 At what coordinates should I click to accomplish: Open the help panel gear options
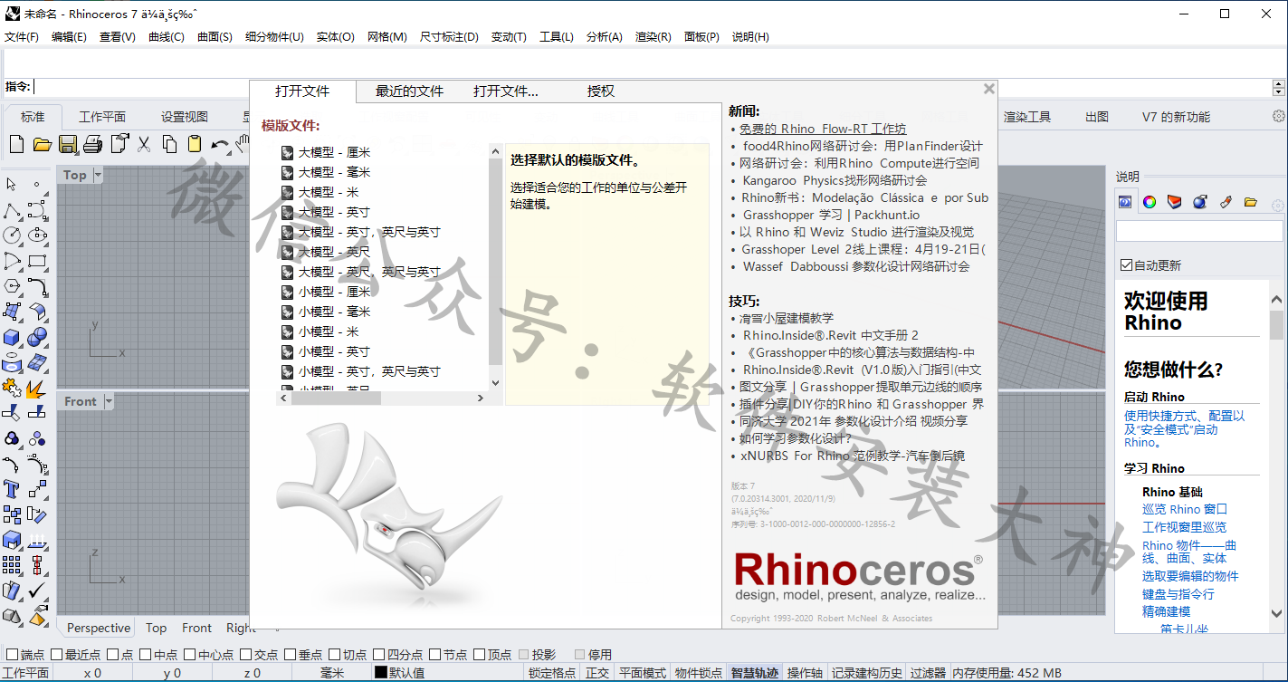1278,206
